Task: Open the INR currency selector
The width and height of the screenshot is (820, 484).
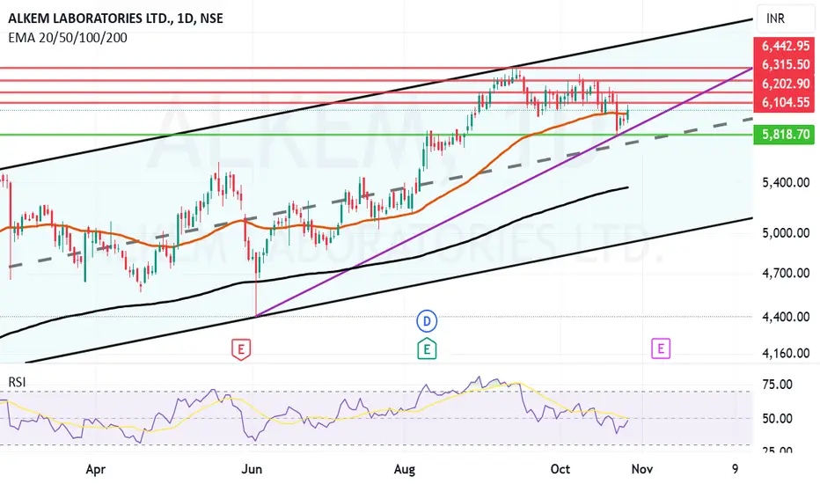Action: point(786,18)
